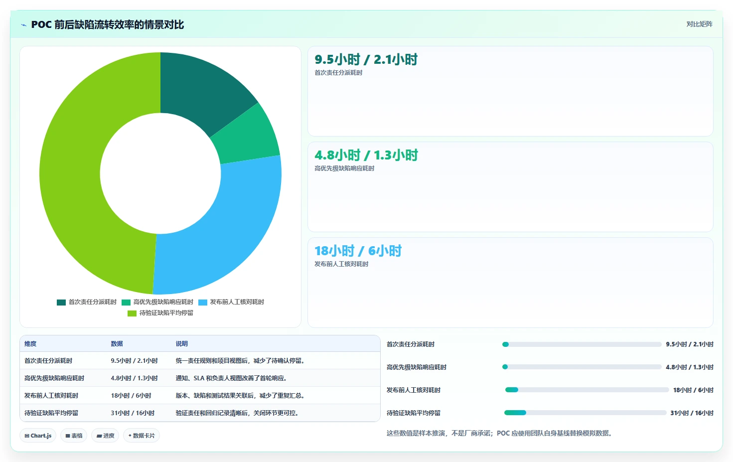
Task: Select table row cell 待验证缺陷平均停留
Action: [x=51, y=413]
